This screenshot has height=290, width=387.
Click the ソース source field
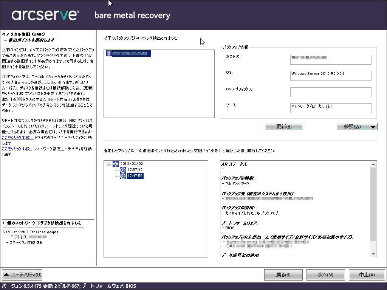coord(331,108)
